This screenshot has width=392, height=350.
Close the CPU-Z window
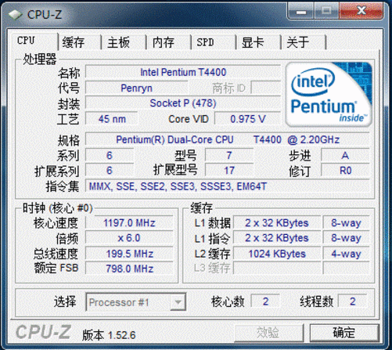[x=361, y=11]
